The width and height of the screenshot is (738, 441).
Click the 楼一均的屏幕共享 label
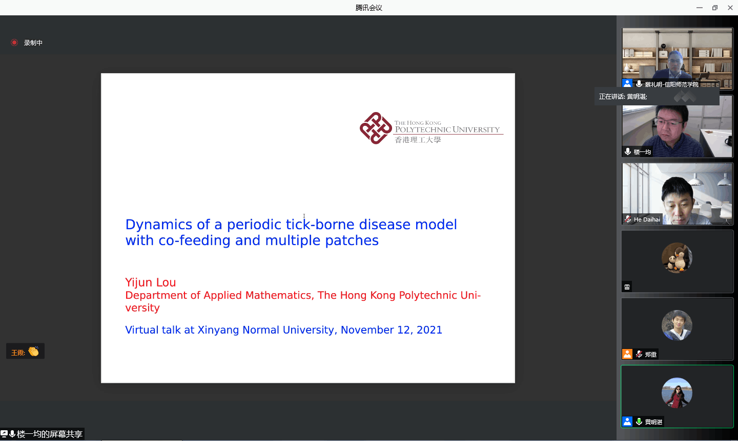(x=50, y=434)
